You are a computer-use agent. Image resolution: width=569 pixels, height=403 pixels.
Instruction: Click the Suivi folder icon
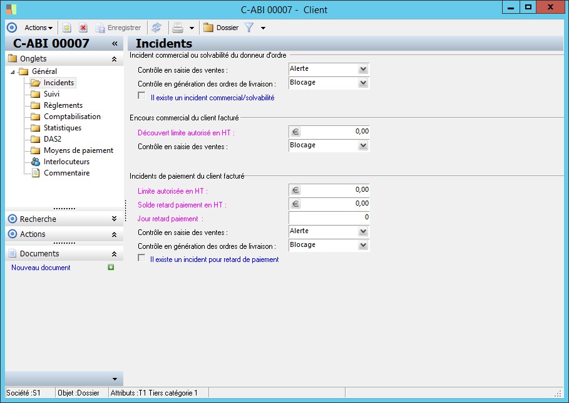pos(36,95)
